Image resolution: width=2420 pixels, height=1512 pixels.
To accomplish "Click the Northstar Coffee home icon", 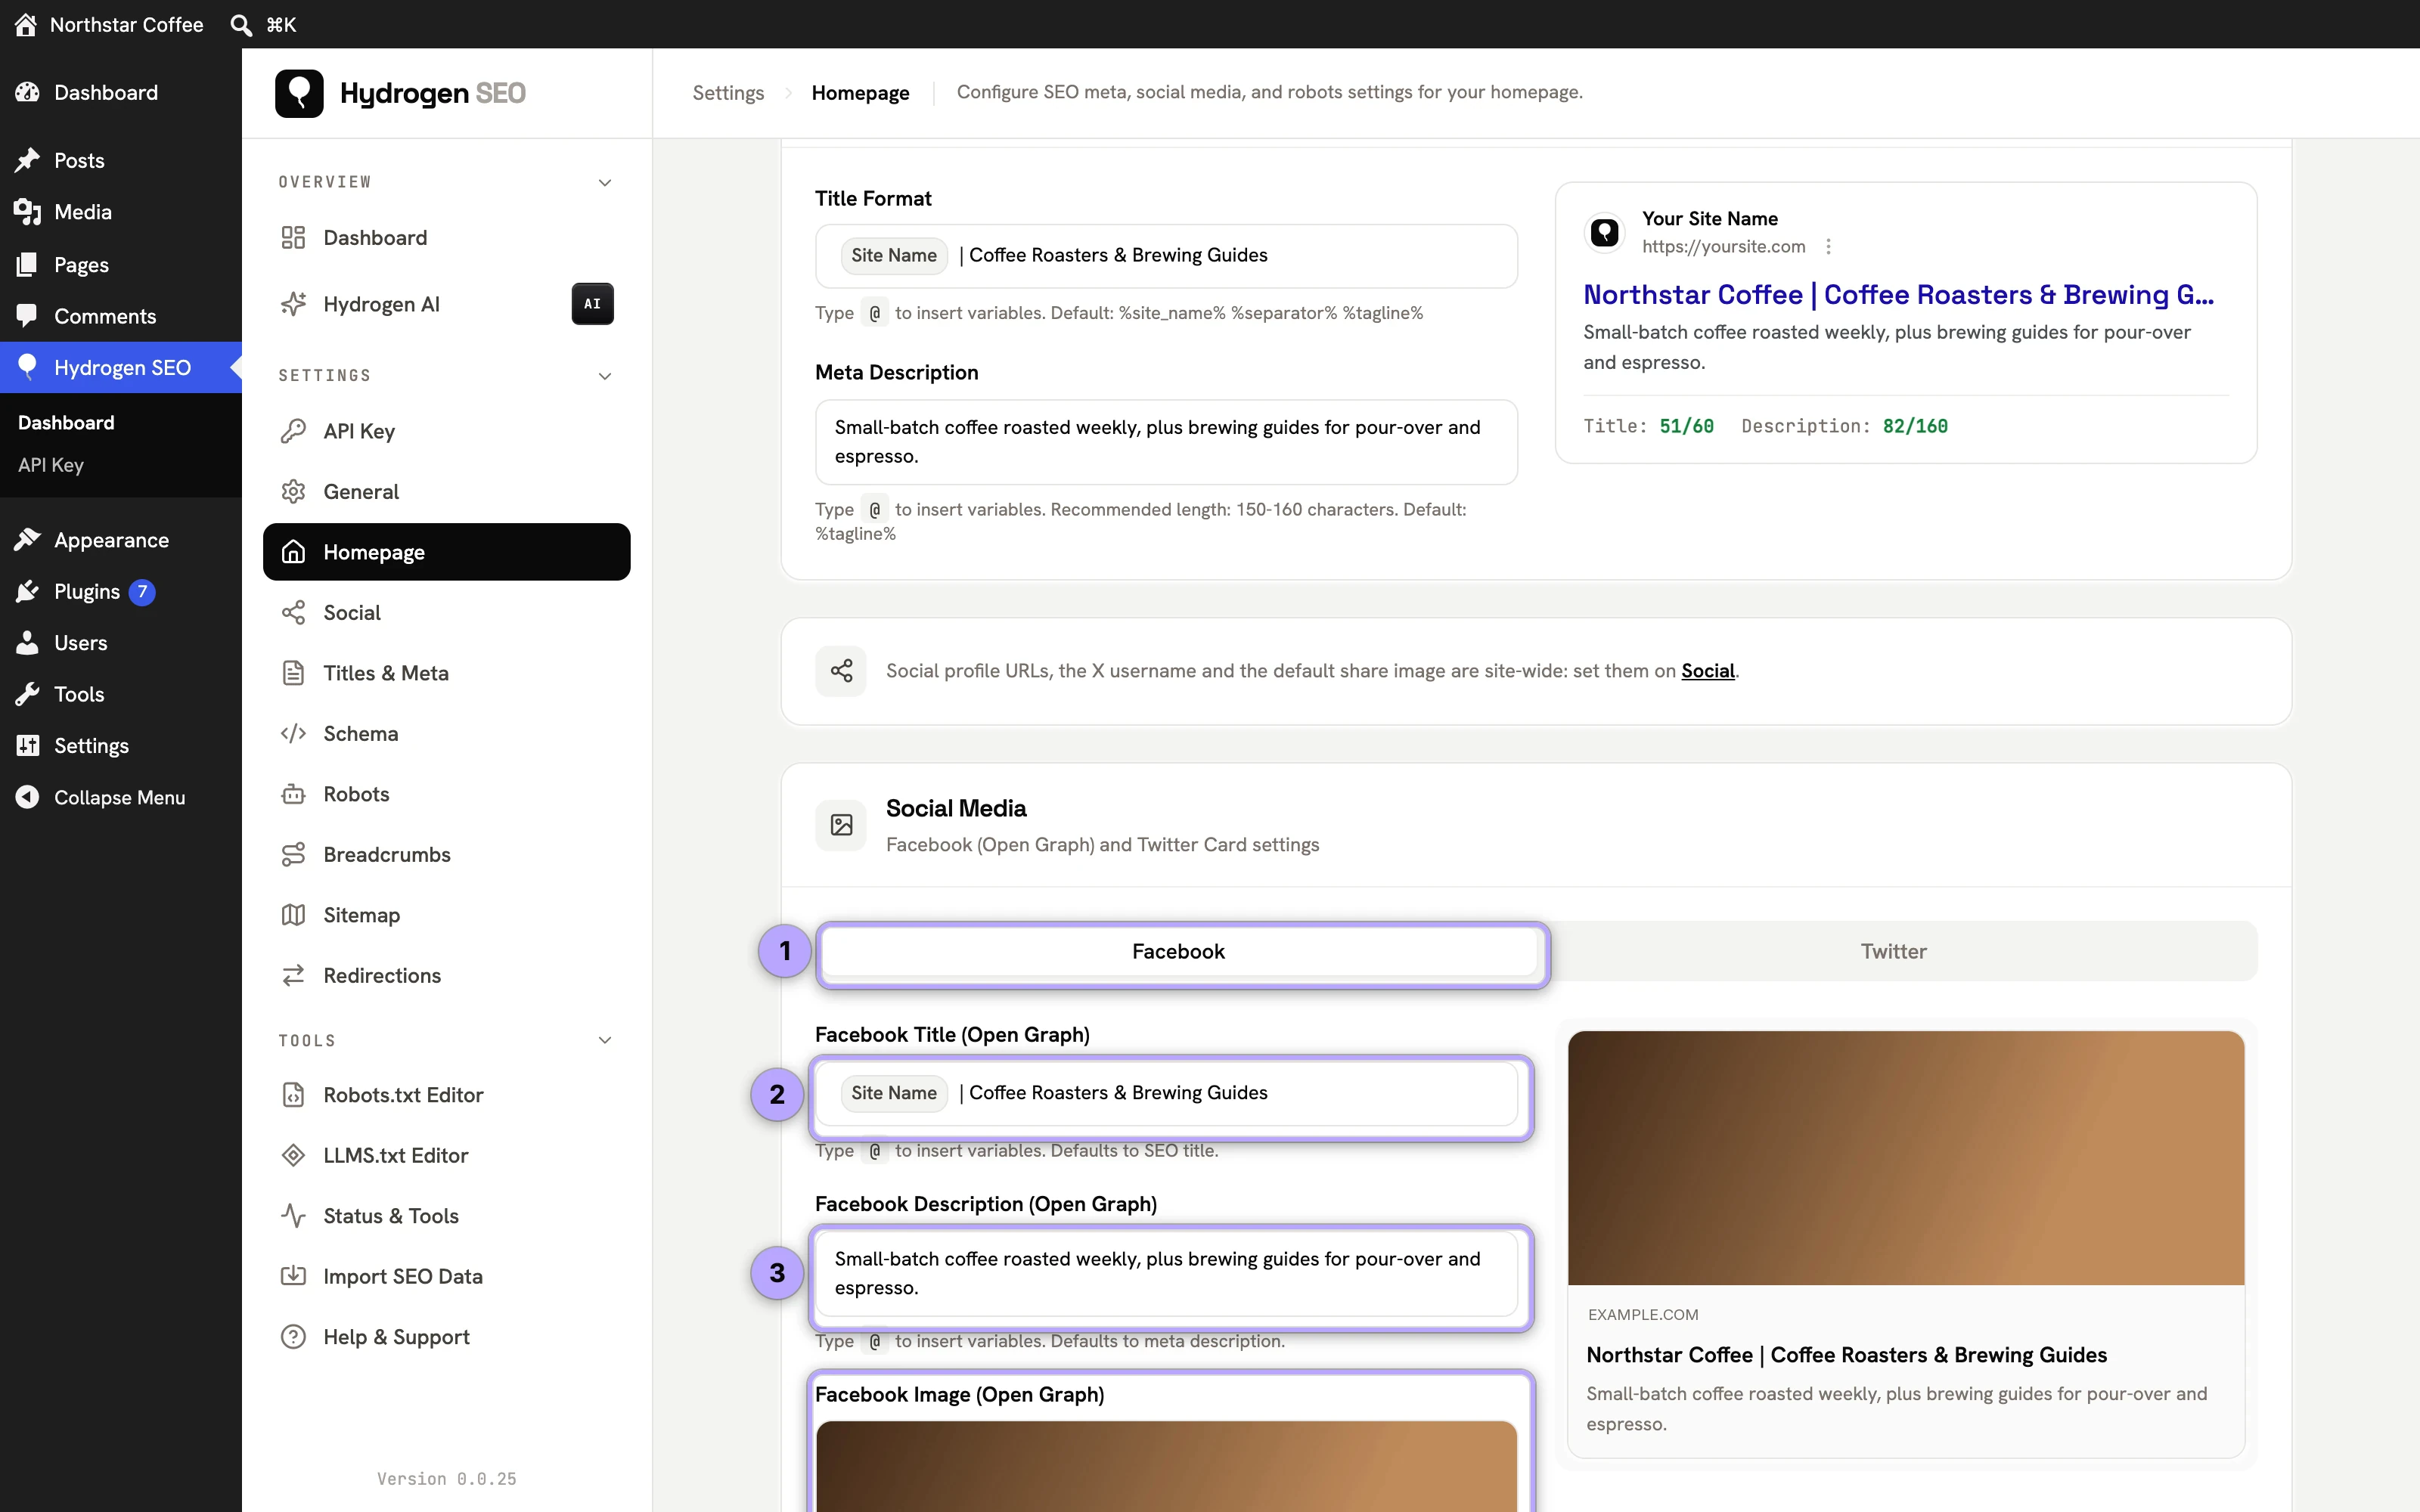I will (x=26, y=24).
